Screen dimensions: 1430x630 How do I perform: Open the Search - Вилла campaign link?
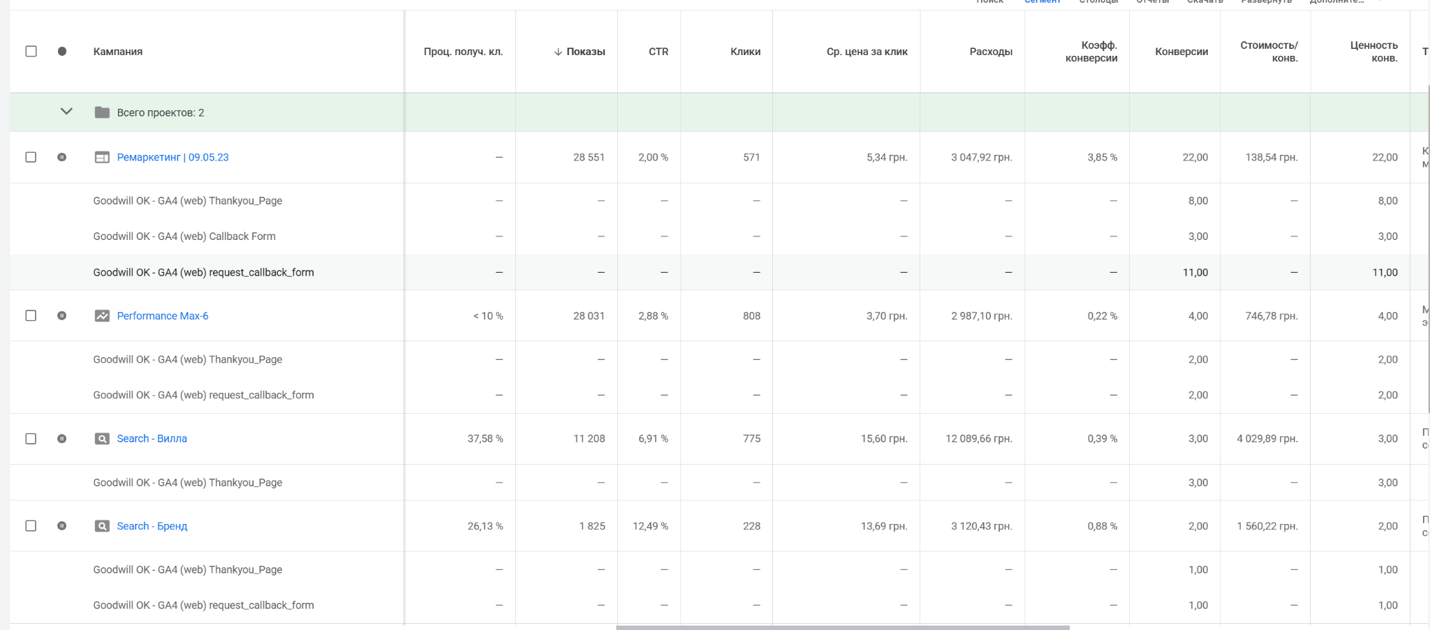pyautogui.click(x=152, y=439)
